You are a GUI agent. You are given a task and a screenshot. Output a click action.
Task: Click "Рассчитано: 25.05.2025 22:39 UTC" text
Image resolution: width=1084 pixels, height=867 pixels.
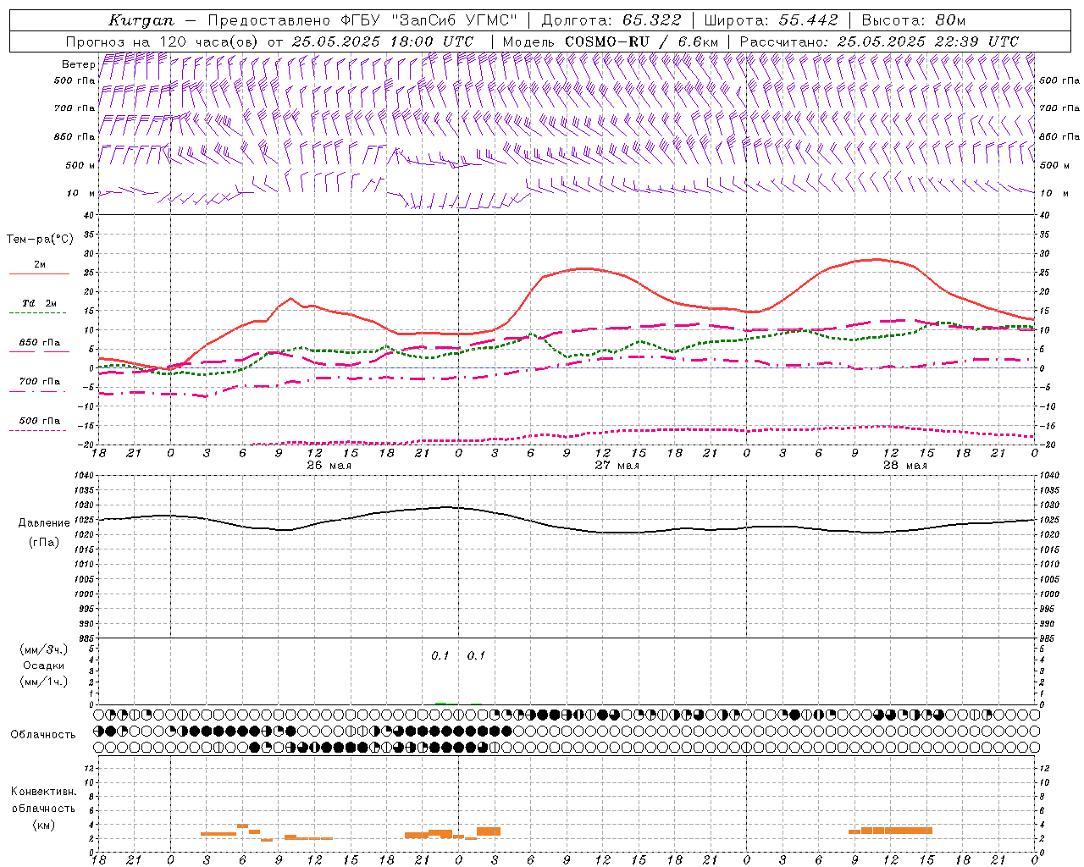point(879,41)
